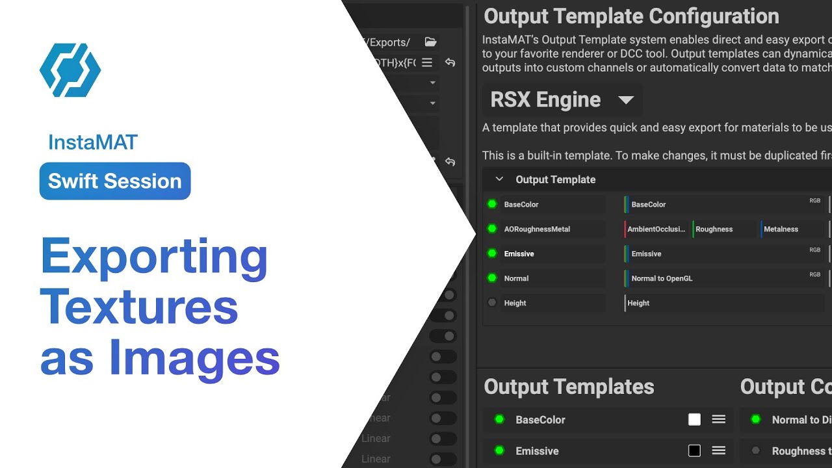Open the menu icon on the BaseColor template row

pyautogui.click(x=718, y=420)
